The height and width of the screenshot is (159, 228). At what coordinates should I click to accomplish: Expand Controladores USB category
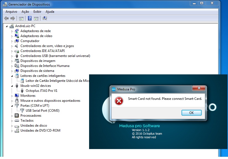(12, 56)
